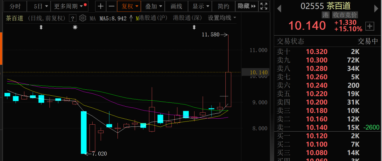
Task: Open 叠加 overlay dropdown
Action: [153, 6]
